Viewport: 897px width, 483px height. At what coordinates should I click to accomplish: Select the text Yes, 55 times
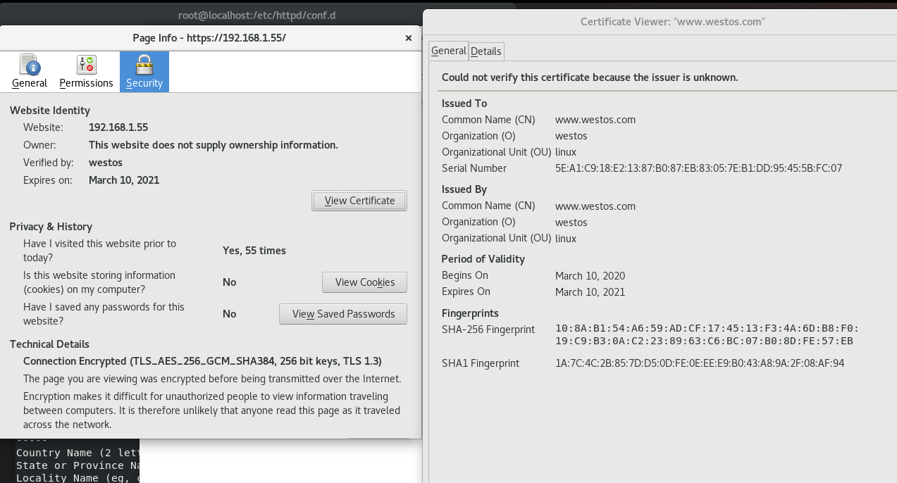point(254,251)
